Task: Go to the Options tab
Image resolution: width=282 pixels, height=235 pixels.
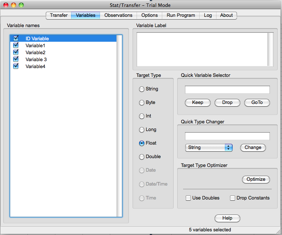Action: coord(149,15)
